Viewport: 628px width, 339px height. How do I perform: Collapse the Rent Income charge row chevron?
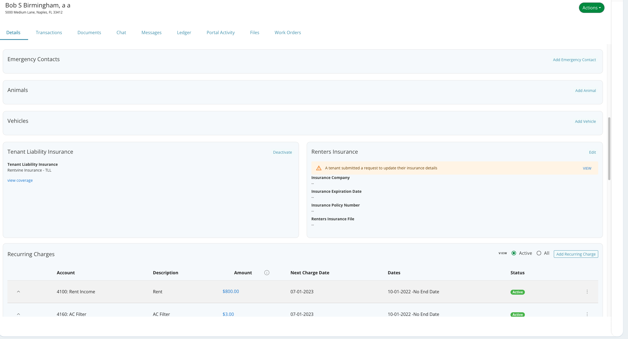click(18, 292)
